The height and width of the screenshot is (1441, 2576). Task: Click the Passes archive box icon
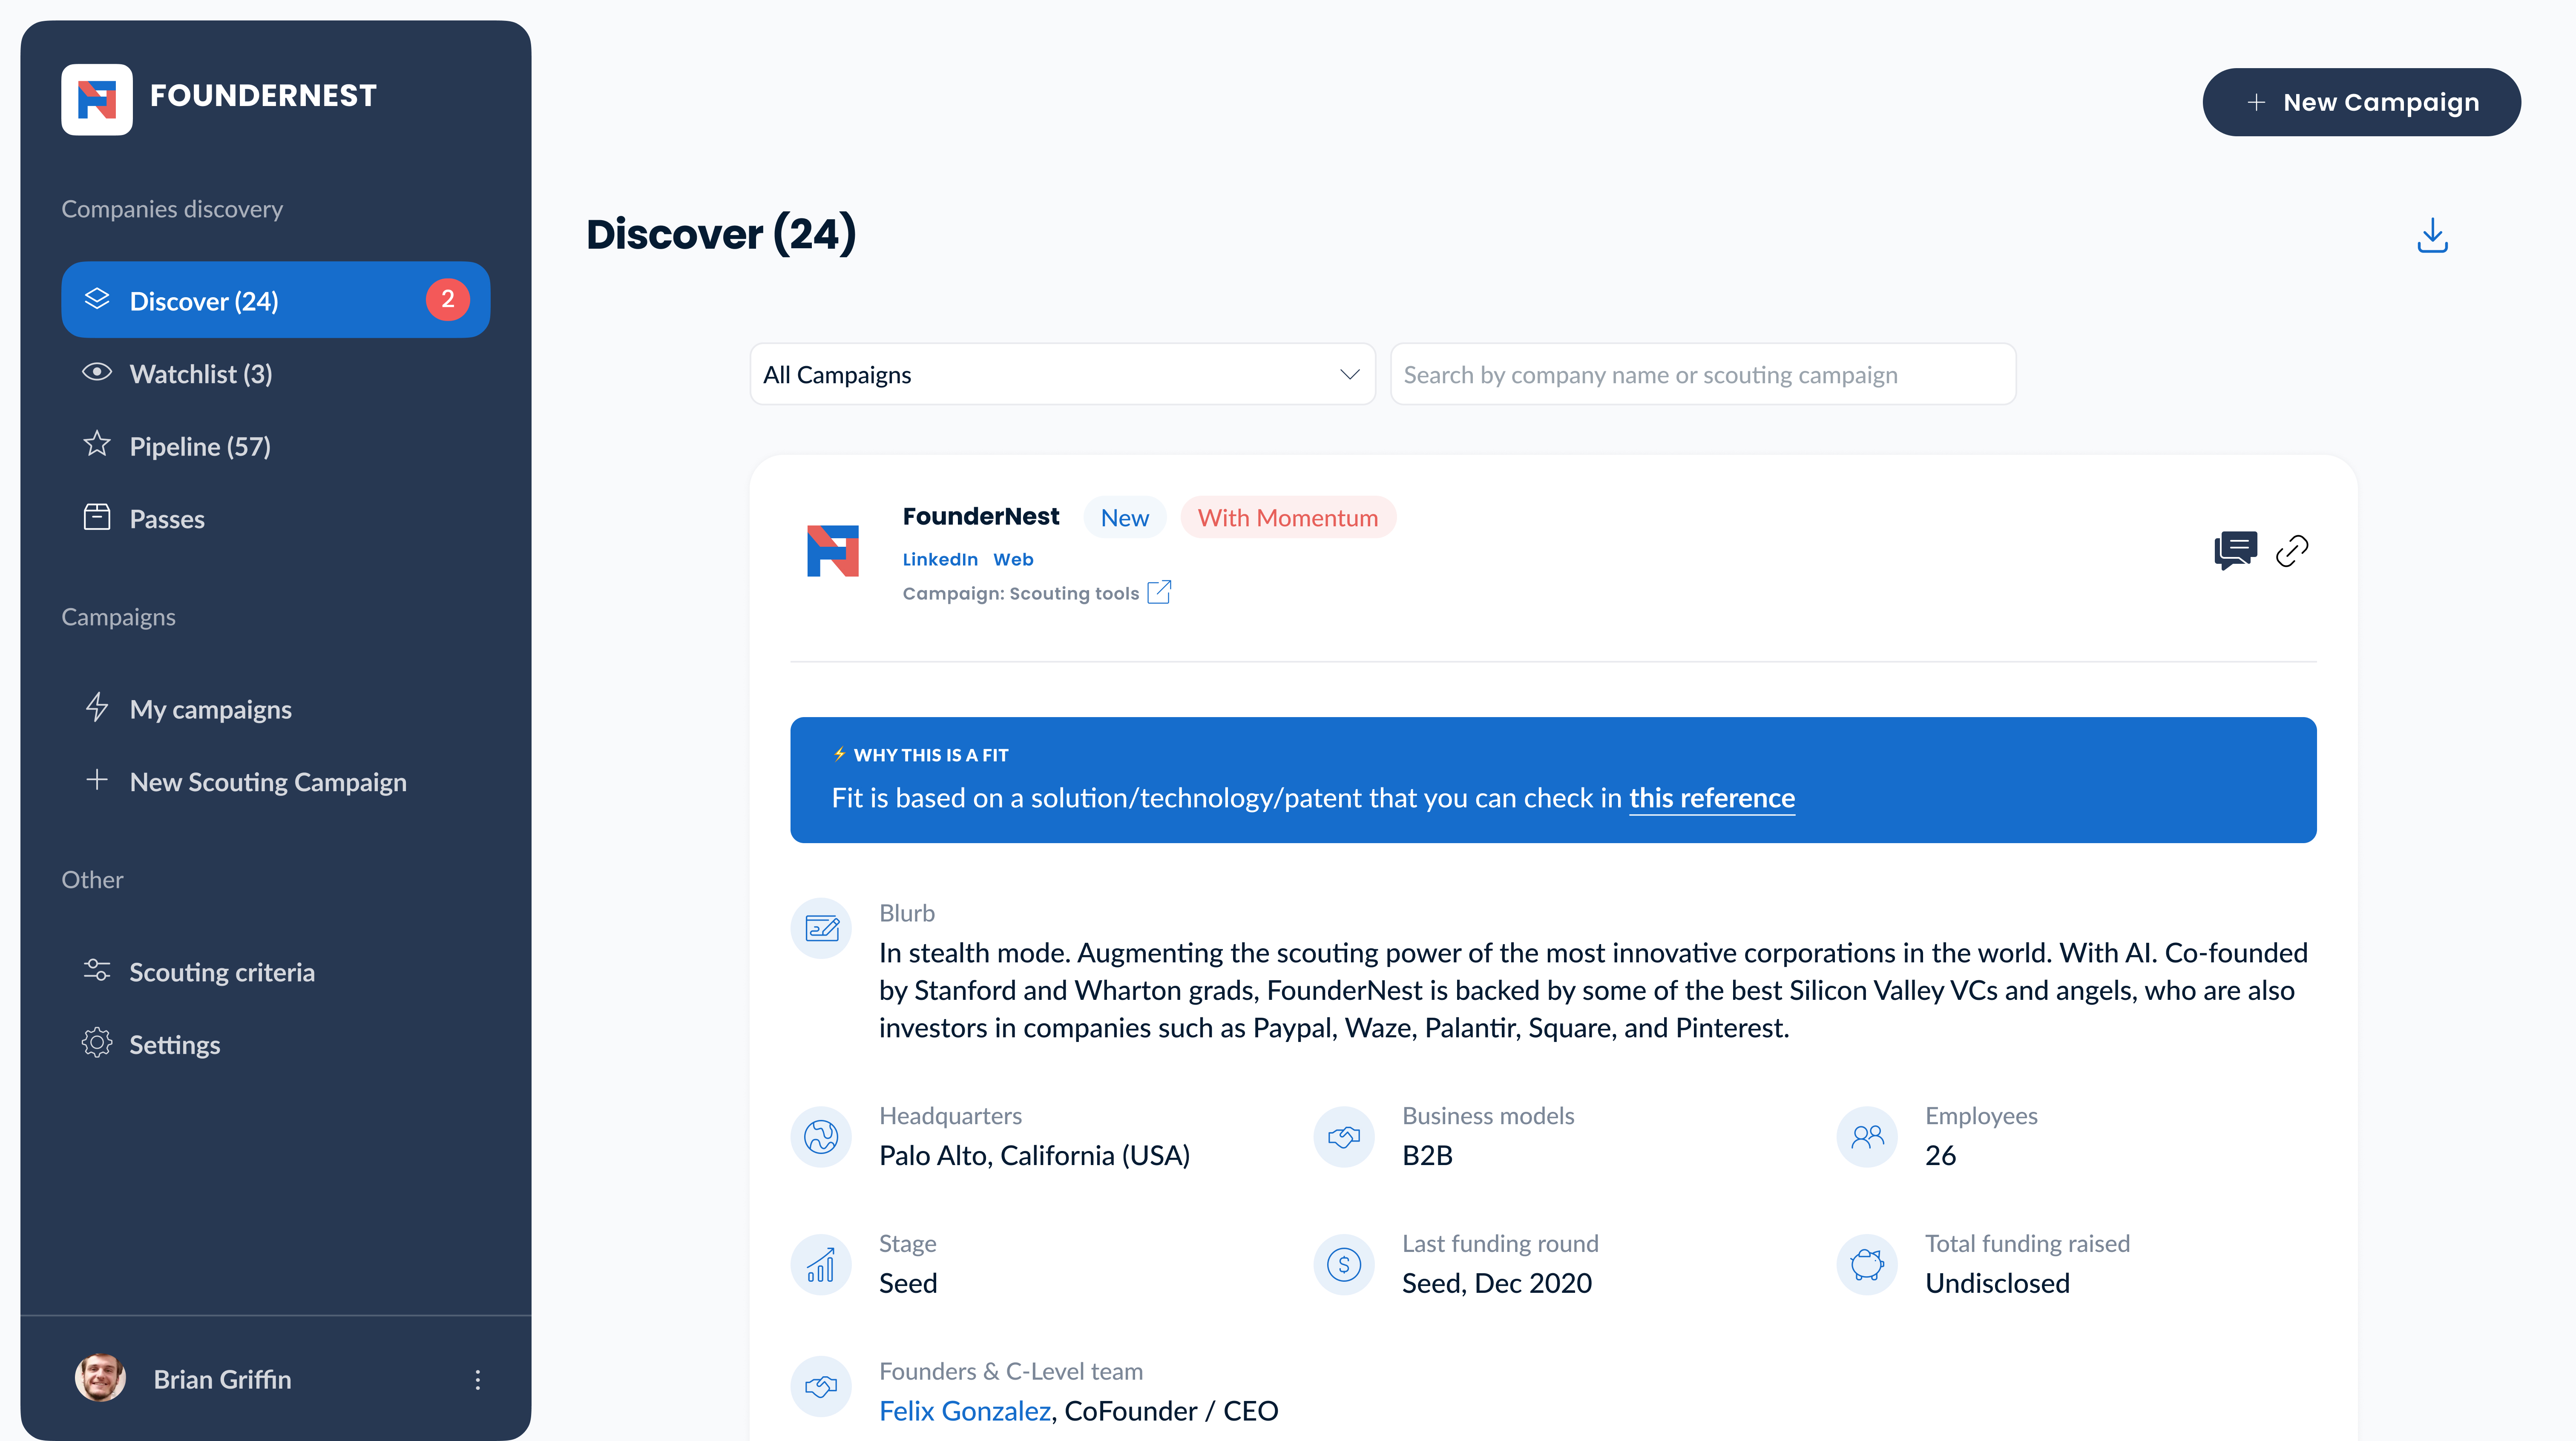coord(97,517)
